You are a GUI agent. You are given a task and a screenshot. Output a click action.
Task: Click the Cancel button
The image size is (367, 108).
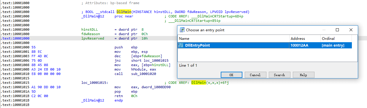point(255,75)
